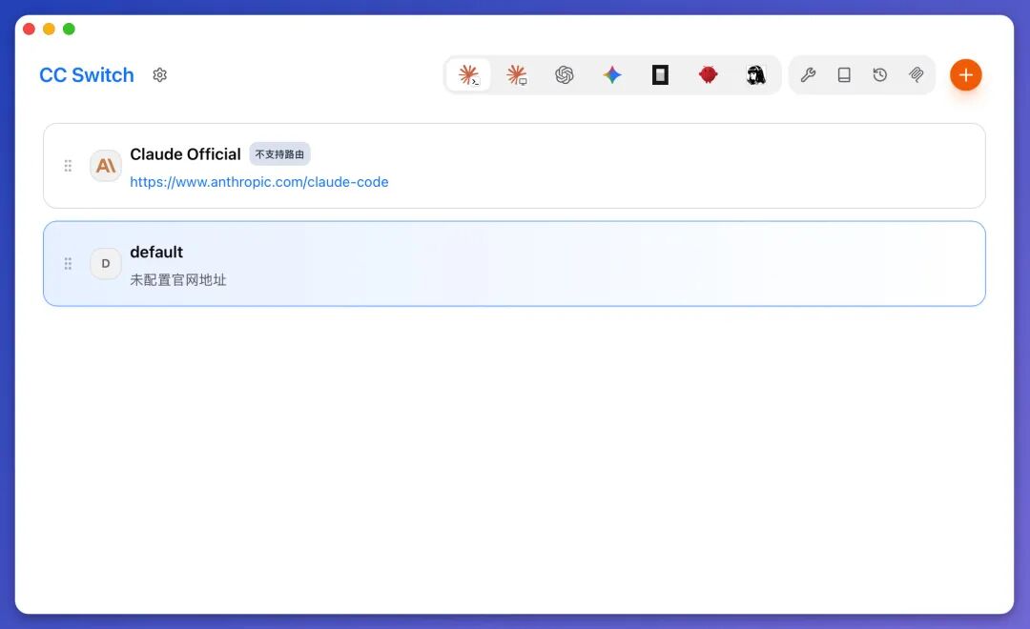Open the wrench tools panel
This screenshot has width=1030, height=629.
point(808,75)
